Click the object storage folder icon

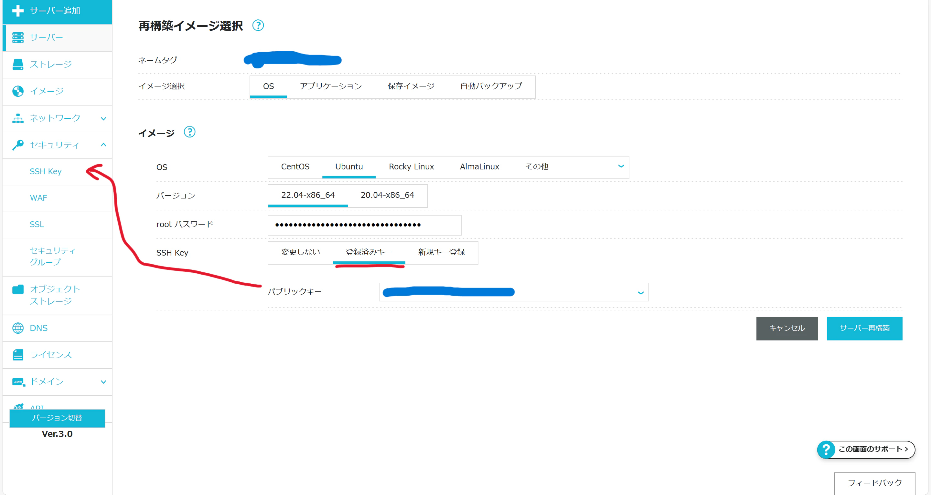point(18,289)
